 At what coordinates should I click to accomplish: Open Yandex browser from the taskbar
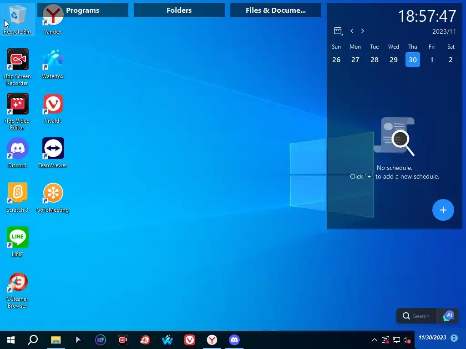coord(212,340)
